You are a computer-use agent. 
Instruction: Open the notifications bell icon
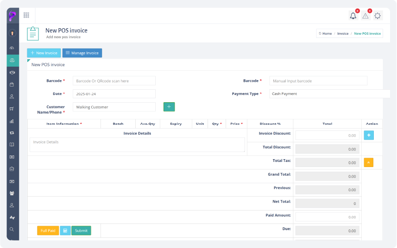[353, 16]
